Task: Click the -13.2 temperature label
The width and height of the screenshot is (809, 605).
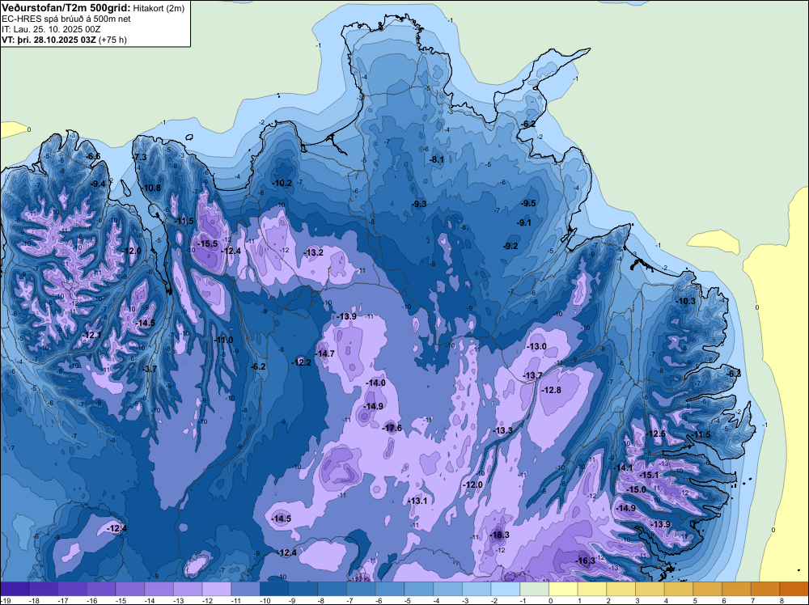Action: pos(313,252)
